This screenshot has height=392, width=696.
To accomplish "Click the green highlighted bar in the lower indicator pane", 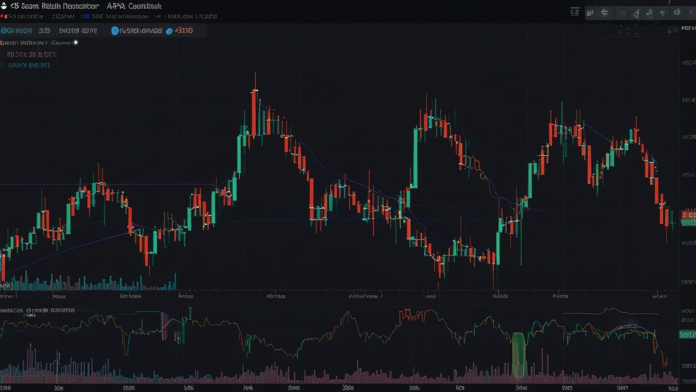I will (x=519, y=355).
